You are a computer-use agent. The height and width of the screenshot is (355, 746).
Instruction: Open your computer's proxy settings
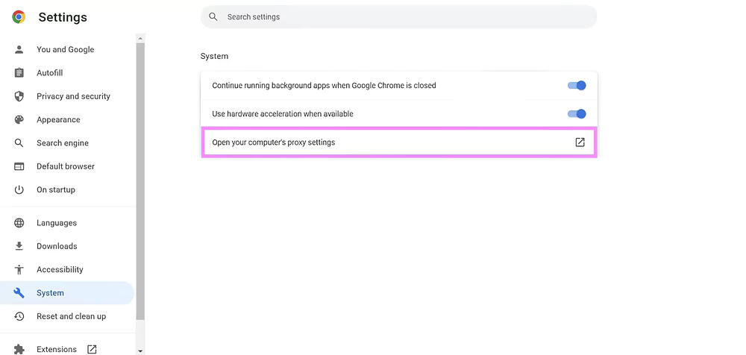coord(398,142)
